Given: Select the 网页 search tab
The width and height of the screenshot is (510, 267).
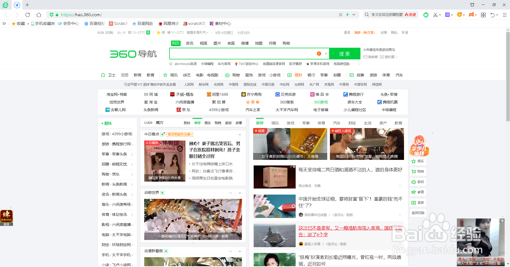Looking at the screenshot, I should pos(176,43).
